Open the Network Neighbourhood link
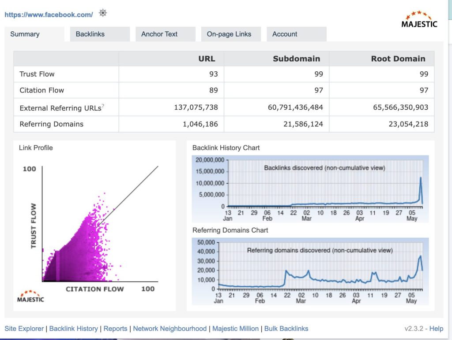This screenshot has height=340, width=452. [x=170, y=329]
